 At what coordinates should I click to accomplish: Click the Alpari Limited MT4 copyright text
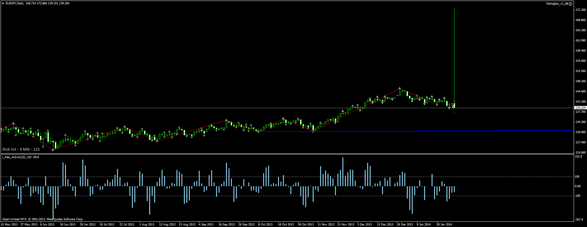pyautogui.click(x=43, y=219)
